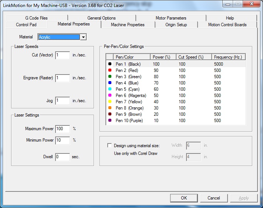Go to the G Code Files tab
263x208 pixels.
tap(36, 18)
